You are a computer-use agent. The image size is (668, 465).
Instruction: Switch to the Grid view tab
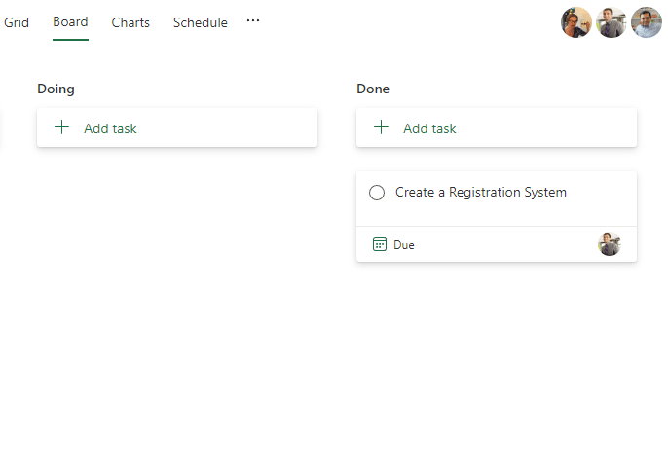[17, 22]
